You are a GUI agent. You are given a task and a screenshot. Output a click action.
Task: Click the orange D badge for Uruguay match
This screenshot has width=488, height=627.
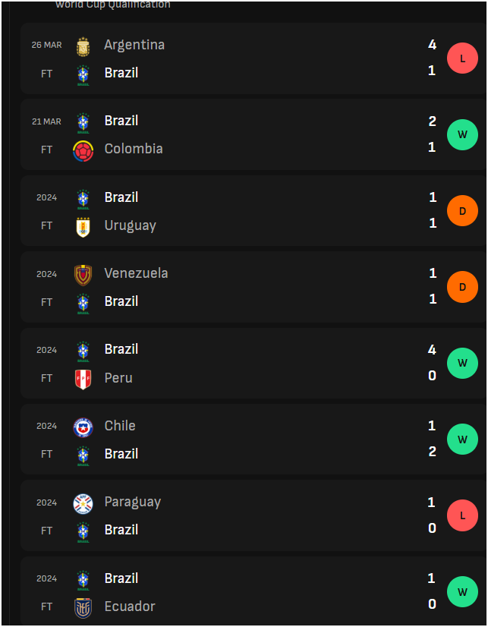point(462,211)
